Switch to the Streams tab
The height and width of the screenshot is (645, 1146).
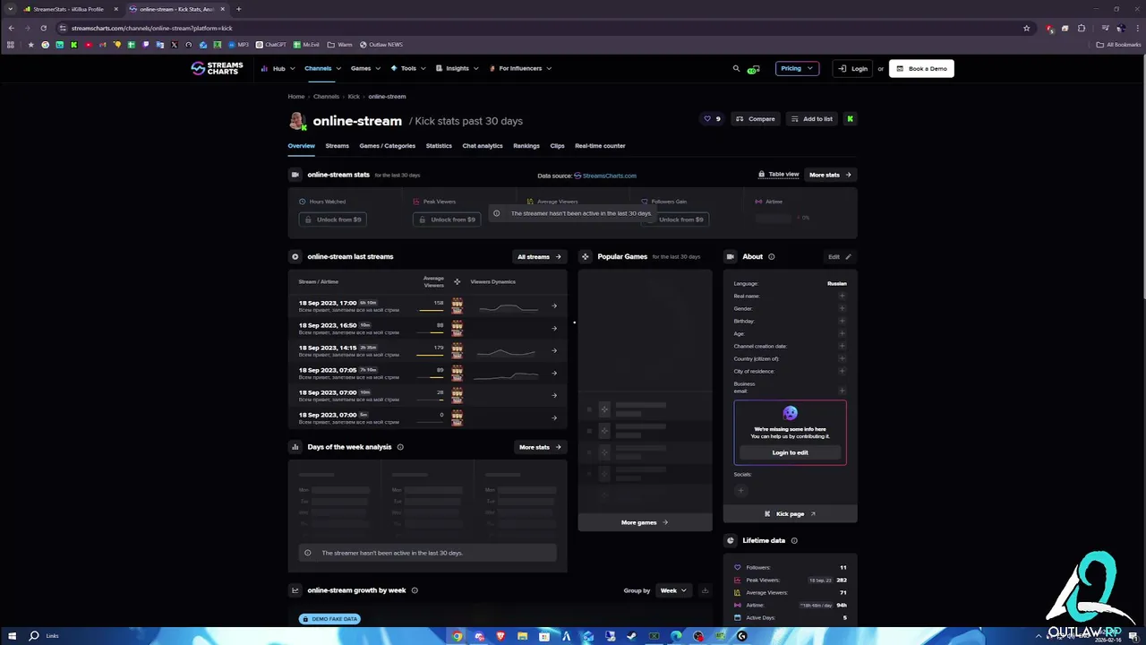pos(337,146)
